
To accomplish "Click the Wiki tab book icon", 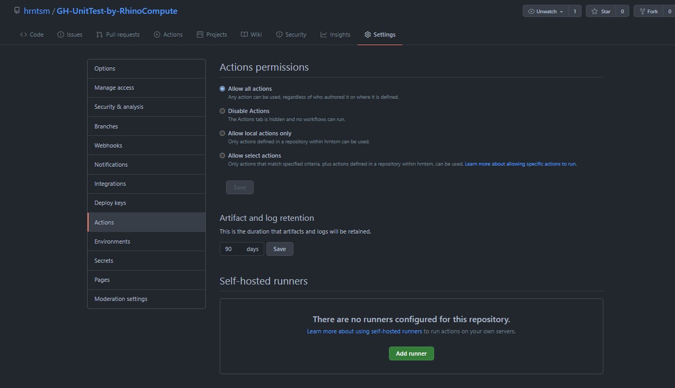I will point(244,35).
